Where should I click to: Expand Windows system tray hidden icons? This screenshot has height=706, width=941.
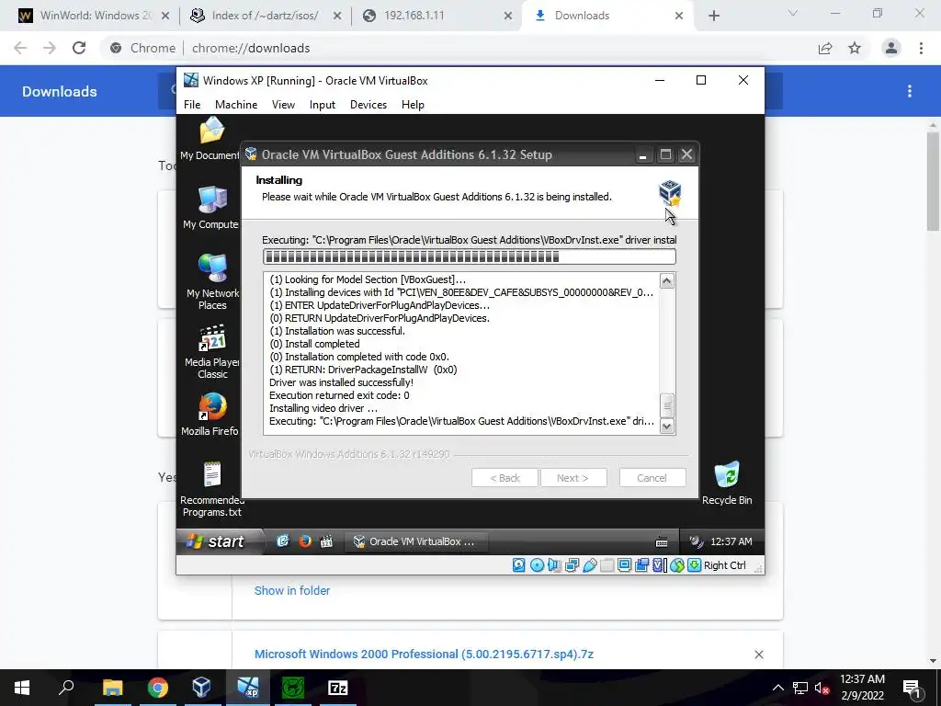[777, 688]
